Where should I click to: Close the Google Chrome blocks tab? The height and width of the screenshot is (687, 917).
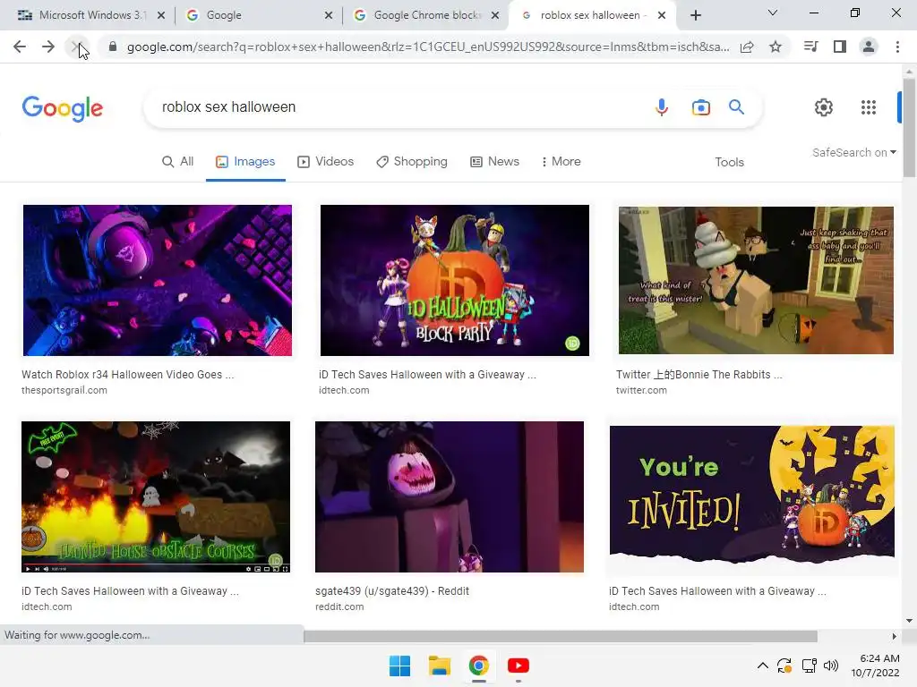pos(495,15)
